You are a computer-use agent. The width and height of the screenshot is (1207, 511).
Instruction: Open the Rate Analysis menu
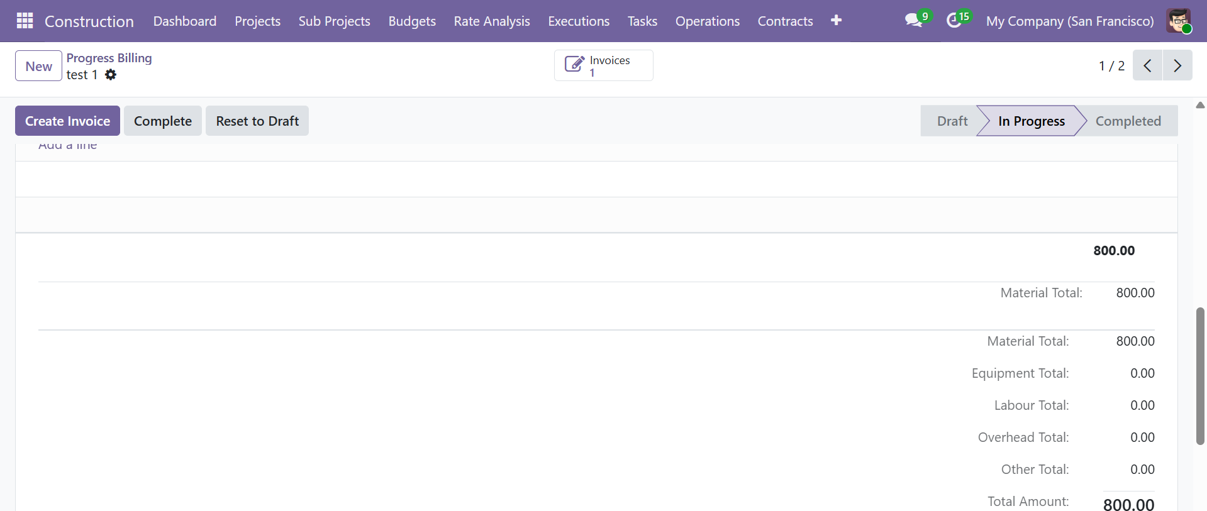pyautogui.click(x=492, y=21)
